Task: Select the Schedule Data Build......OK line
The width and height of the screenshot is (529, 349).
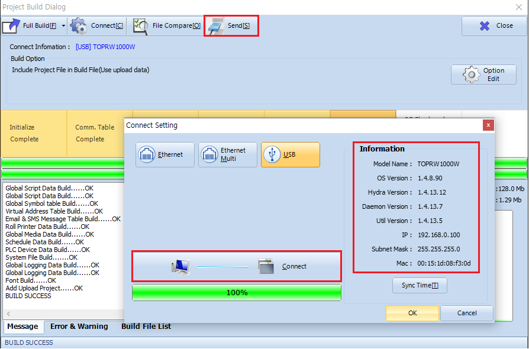Action: [x=44, y=242]
